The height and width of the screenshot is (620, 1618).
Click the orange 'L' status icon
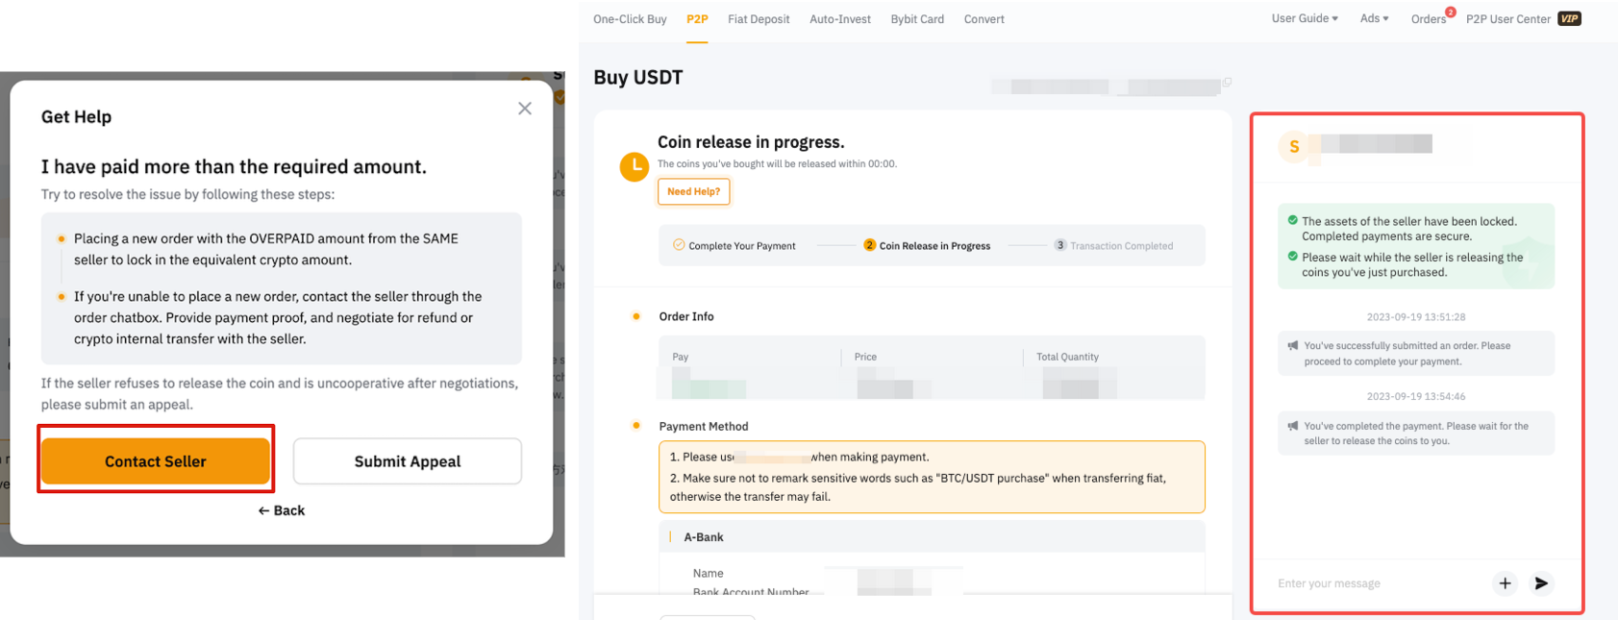635,166
